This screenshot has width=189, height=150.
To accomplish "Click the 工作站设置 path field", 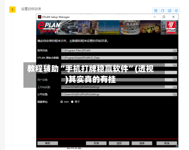I will pos(117,87).
